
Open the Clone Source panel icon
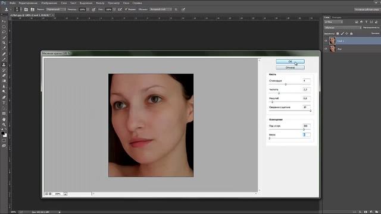tap(33, 10)
